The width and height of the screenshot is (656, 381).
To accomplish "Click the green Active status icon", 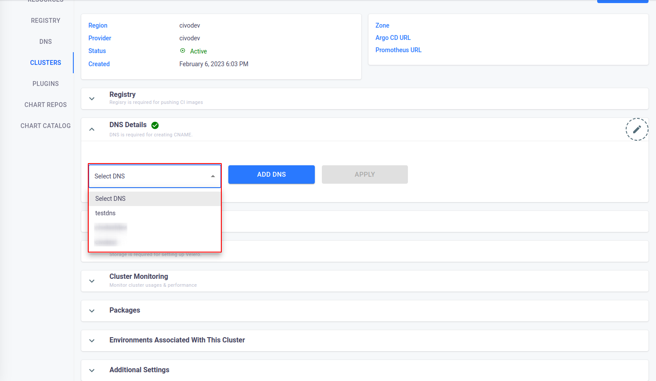I will point(183,51).
